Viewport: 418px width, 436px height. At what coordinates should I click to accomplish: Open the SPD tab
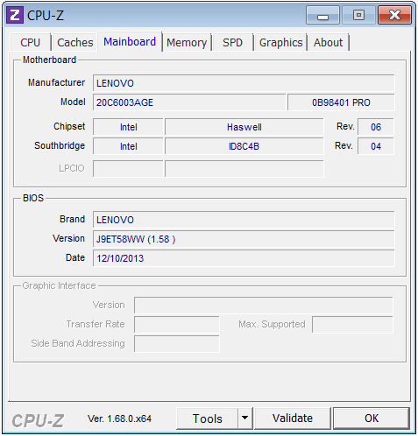[x=232, y=43]
